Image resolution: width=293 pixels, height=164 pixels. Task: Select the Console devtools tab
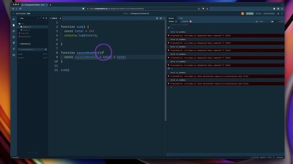click(171, 21)
